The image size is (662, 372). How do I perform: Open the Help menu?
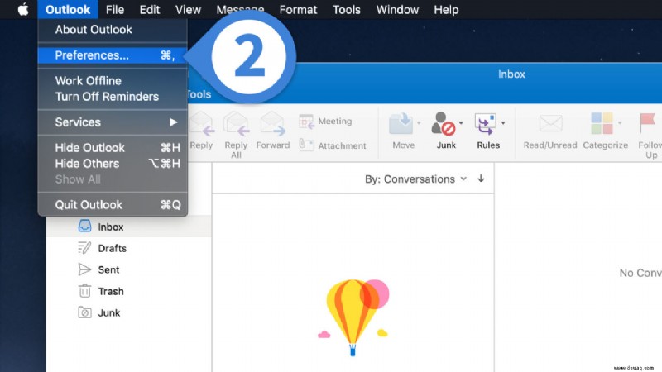click(446, 9)
